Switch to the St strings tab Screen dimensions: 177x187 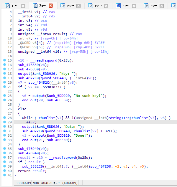[x=126, y=6]
